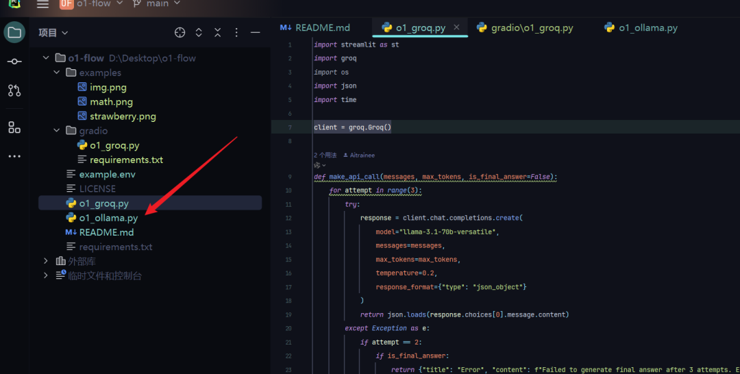The height and width of the screenshot is (374, 740).
Task: Open the main hamburger menu
Action: pyautogui.click(x=43, y=4)
